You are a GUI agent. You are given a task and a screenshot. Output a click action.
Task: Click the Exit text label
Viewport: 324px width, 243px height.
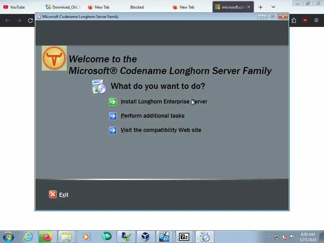(x=64, y=195)
